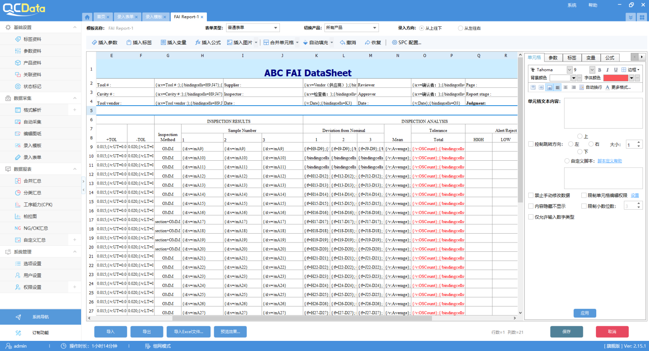Align cell text right
Image resolution: width=649 pixels, height=351 pixels.
coord(574,87)
